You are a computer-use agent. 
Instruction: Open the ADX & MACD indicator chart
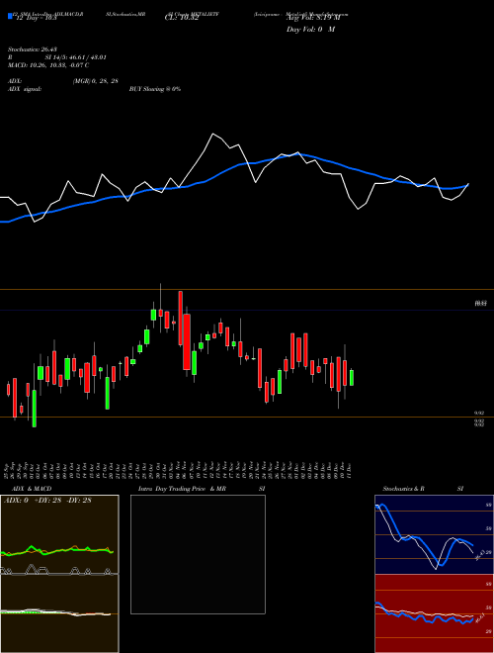(x=59, y=574)
